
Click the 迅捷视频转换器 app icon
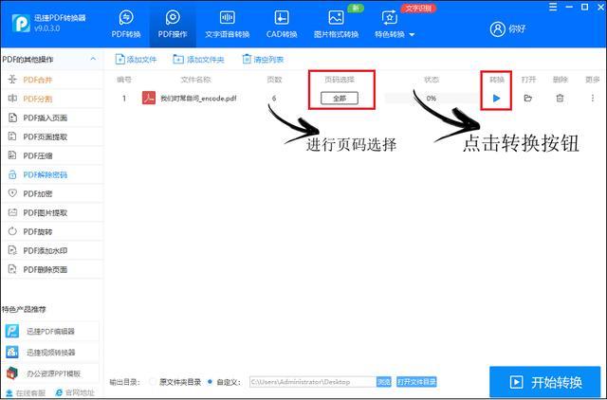12,352
